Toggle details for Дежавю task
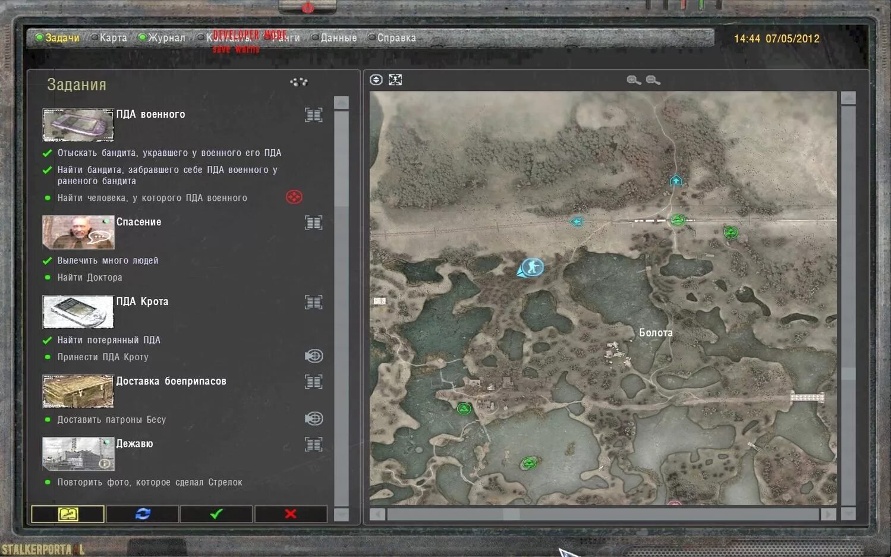This screenshot has width=891, height=557. (314, 444)
